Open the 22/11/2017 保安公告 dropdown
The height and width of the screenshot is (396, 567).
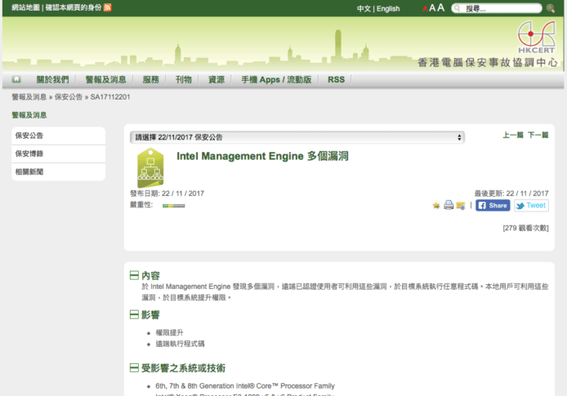coord(297,137)
